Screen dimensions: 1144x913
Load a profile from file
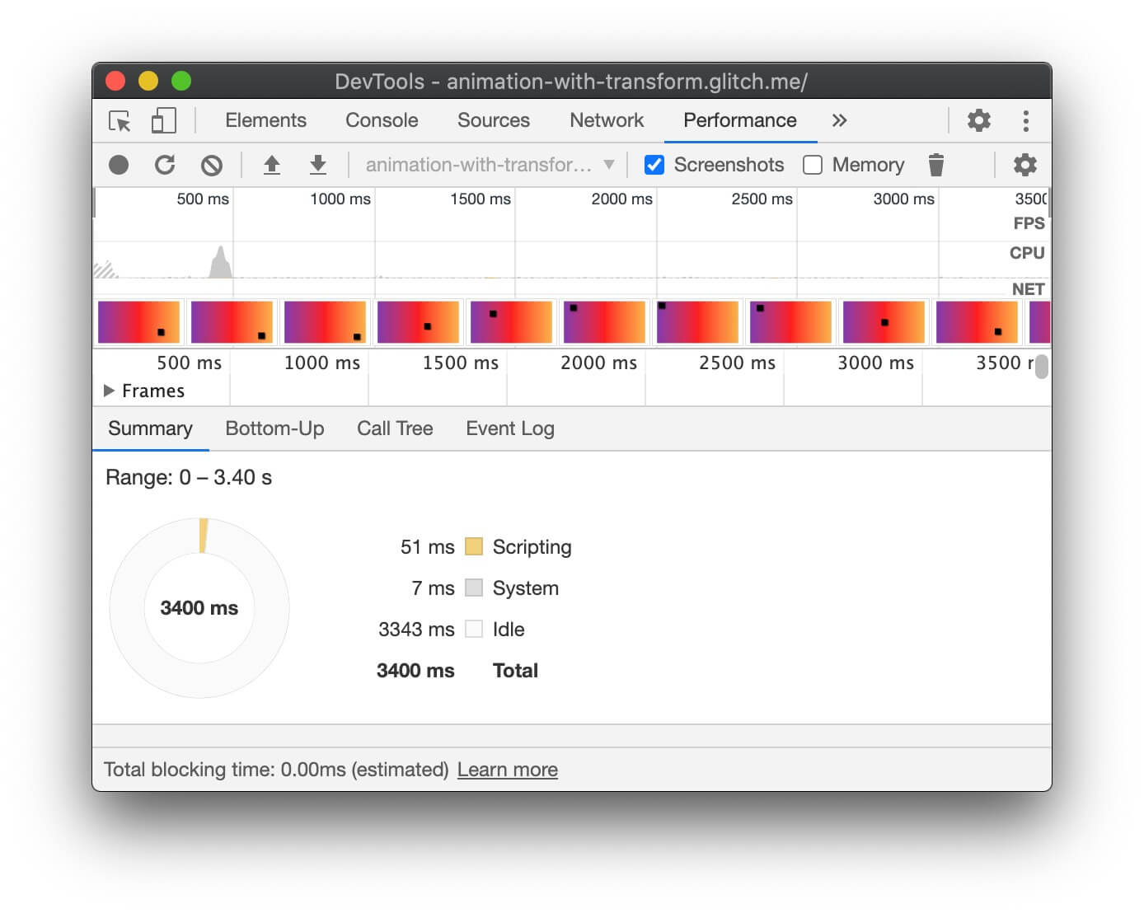(273, 165)
